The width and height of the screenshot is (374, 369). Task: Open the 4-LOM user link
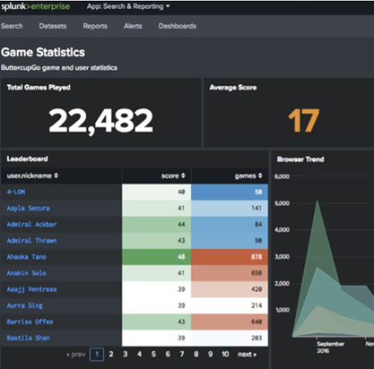point(16,192)
